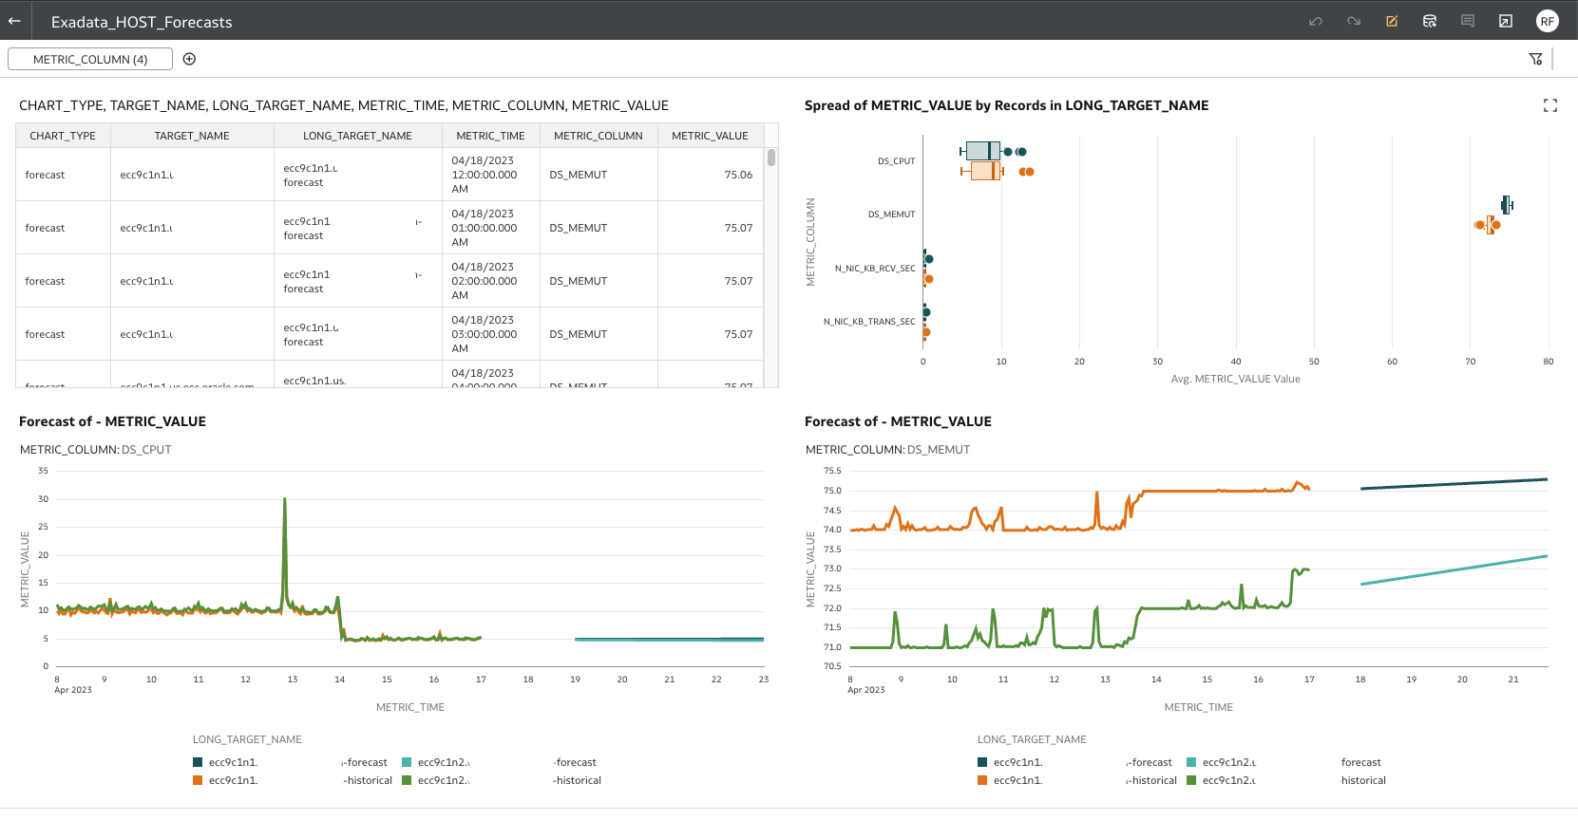Open the METRIC_COLUMN (4) filter dropdown
Screen dimensions: 1578x820
pos(90,59)
